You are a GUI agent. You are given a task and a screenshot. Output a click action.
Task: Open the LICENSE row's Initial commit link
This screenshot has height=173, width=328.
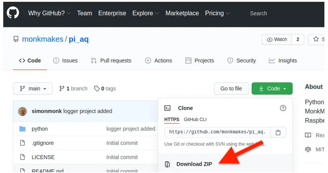(x=122, y=157)
